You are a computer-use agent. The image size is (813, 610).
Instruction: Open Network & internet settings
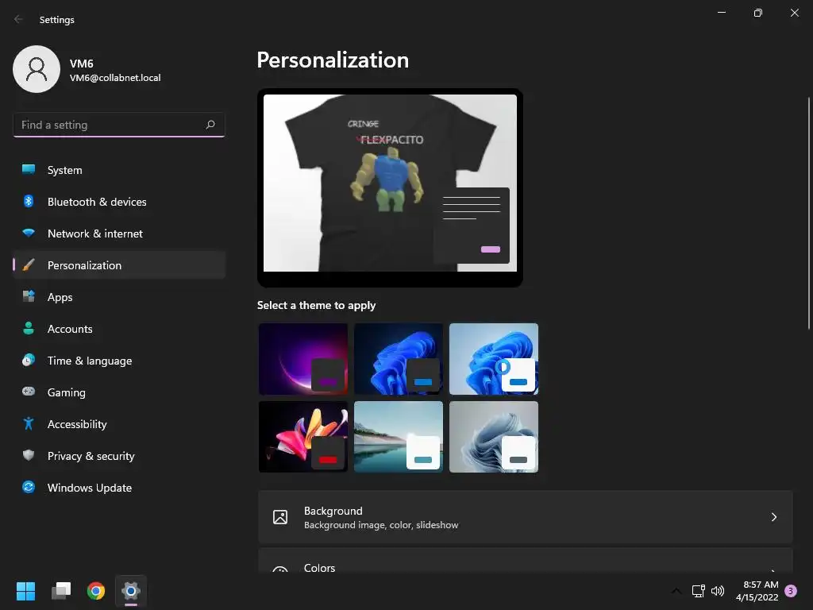tap(119, 234)
